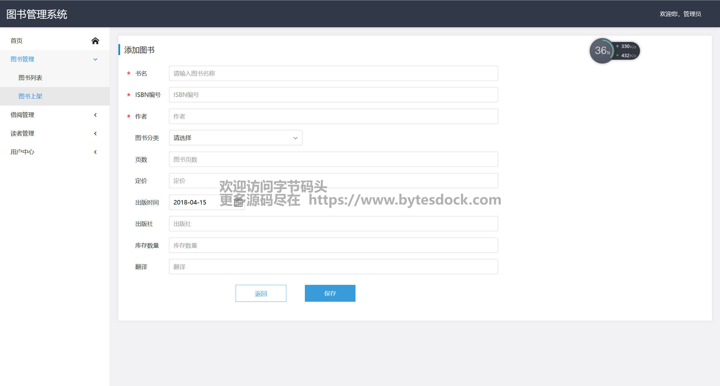
Task: Go to 首页 in sidebar
Action: point(17,41)
